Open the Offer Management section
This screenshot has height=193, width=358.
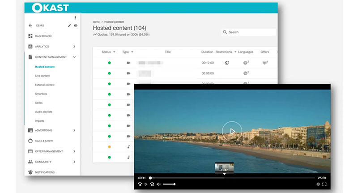coord(49,151)
